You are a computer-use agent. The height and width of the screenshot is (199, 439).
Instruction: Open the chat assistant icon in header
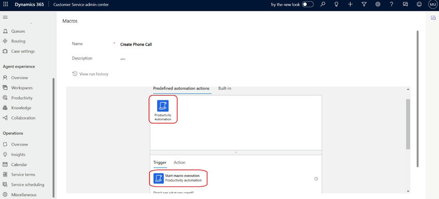(405, 5)
